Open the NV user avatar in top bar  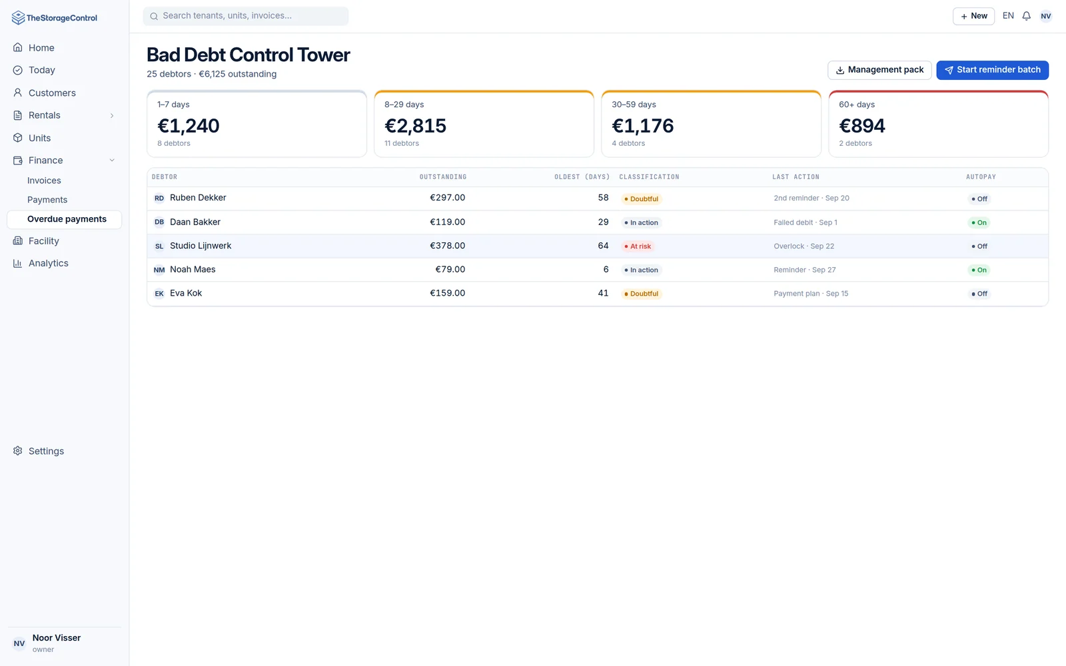1046,16
